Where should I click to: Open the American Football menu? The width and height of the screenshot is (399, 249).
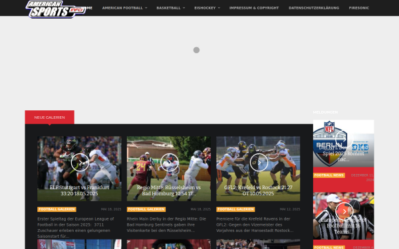coord(122,8)
